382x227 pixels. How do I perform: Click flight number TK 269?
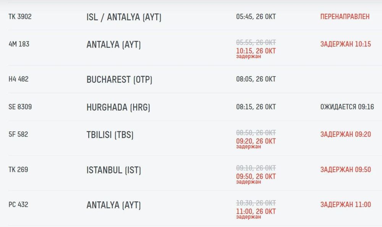pos(18,170)
